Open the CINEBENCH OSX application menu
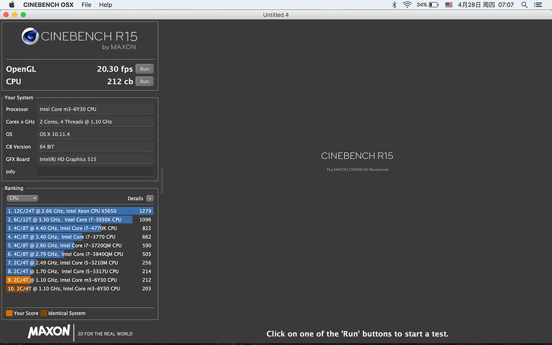 pyautogui.click(x=47, y=5)
